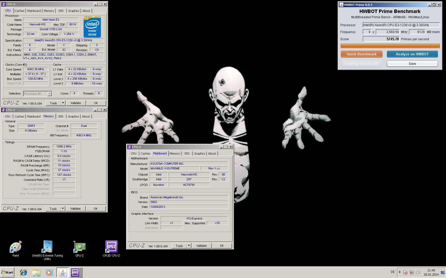The height and width of the screenshot is (278, 446).
Task: Click the HWBOT frequency 3,569.56 field
Action: (x=388, y=32)
